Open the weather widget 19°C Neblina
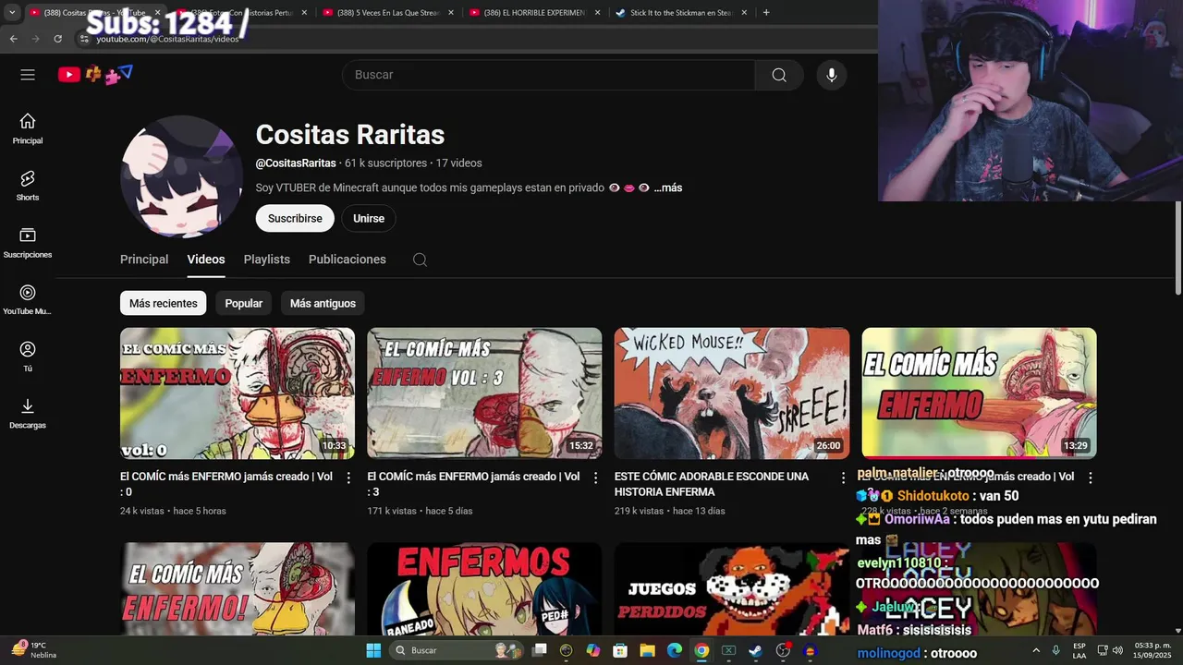 pos(33,650)
